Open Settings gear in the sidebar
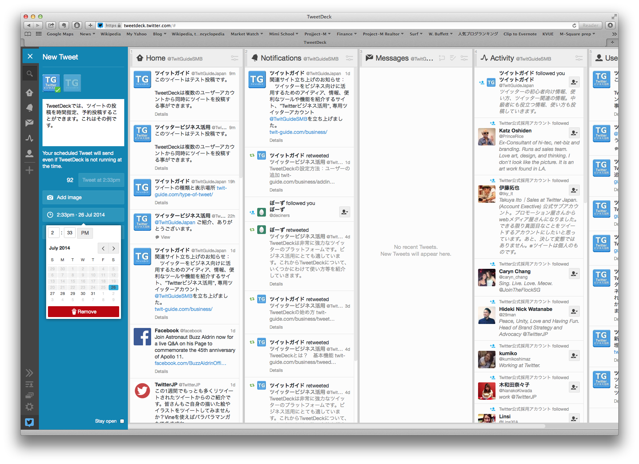The image size is (639, 464). click(30, 407)
